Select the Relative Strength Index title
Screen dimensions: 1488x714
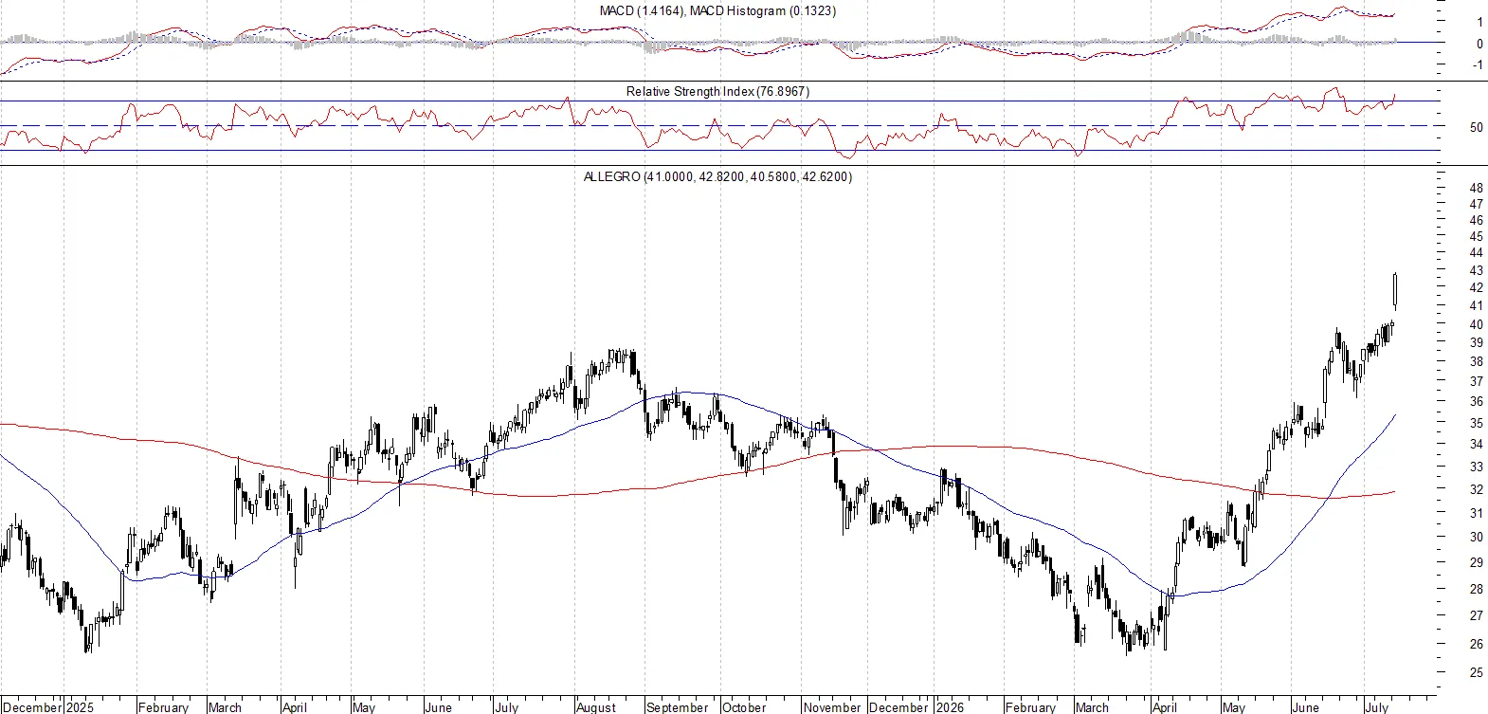717,91
